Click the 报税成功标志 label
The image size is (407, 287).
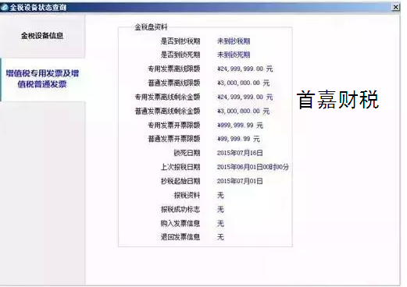pos(180,209)
